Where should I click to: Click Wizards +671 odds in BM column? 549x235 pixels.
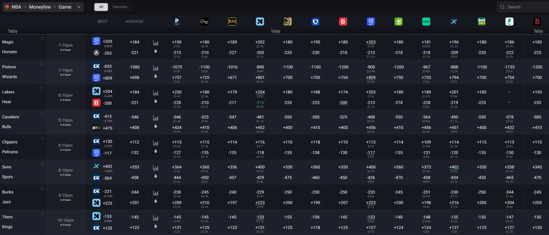(x=232, y=78)
